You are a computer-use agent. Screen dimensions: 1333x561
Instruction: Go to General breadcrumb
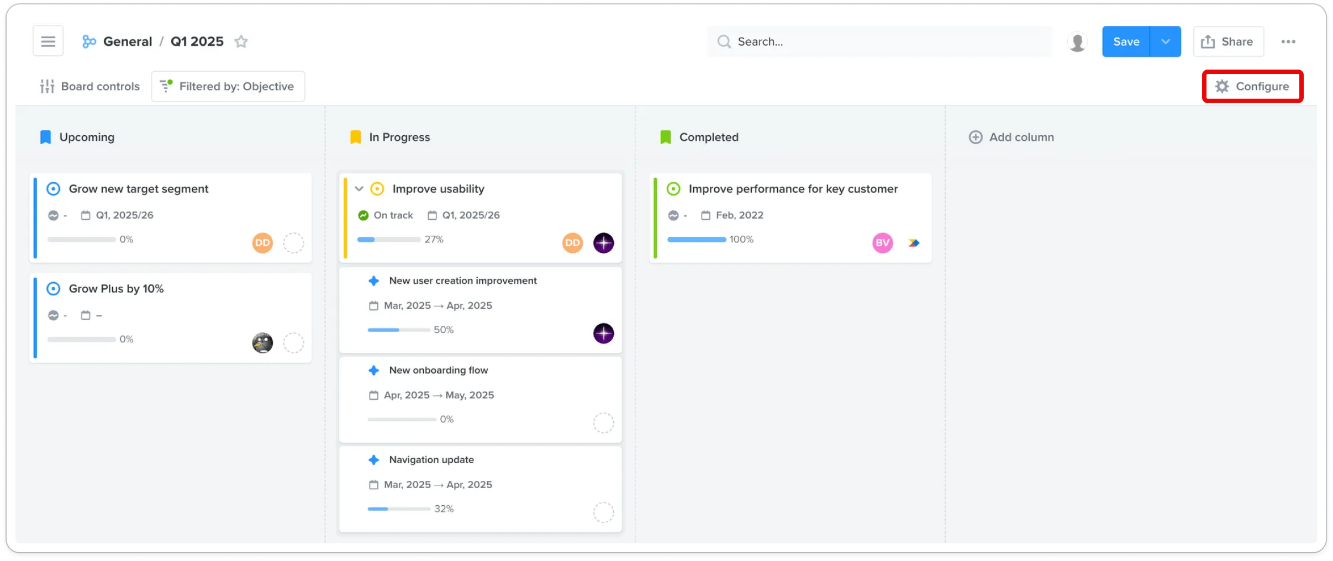click(128, 41)
